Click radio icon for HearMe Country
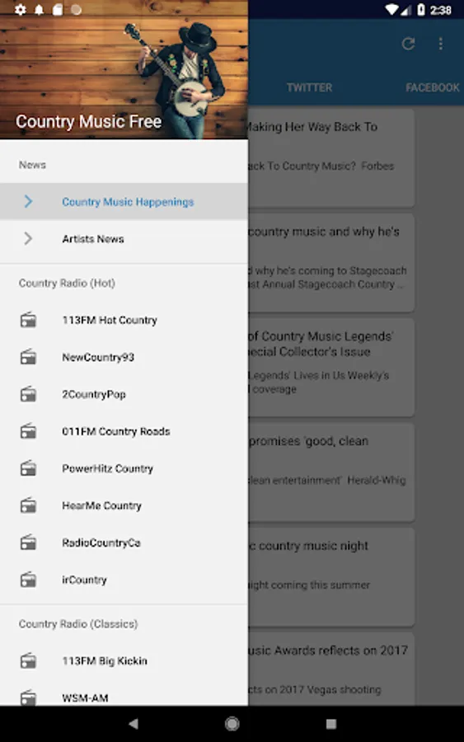The width and height of the screenshot is (464, 742). coord(28,505)
